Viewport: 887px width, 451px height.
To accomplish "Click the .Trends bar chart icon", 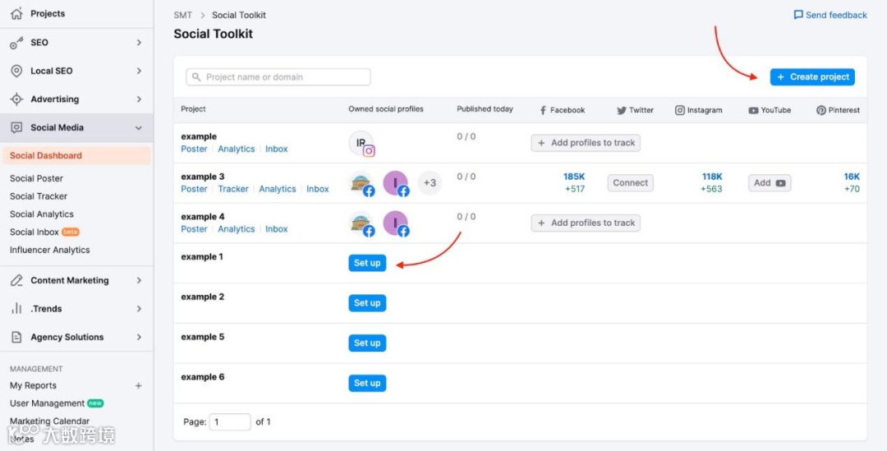I will click(16, 309).
